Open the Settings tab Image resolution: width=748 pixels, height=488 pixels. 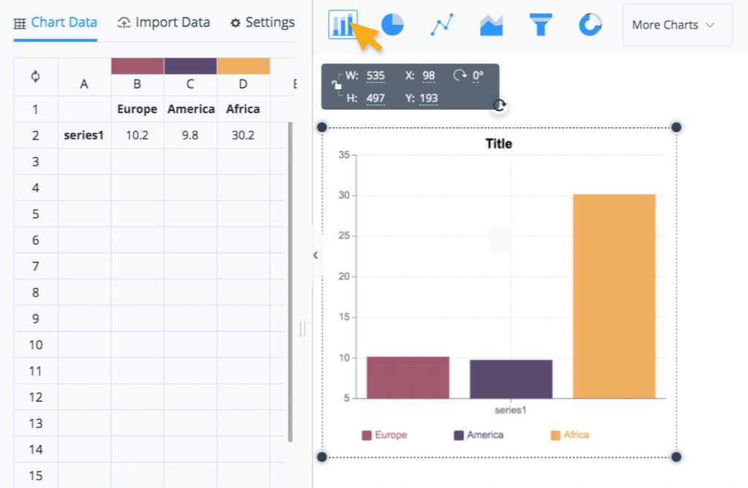[x=262, y=23]
